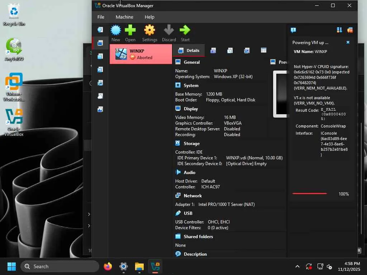The height and width of the screenshot is (275, 367).
Task: Open the Windows Start menu
Action: 11,266
